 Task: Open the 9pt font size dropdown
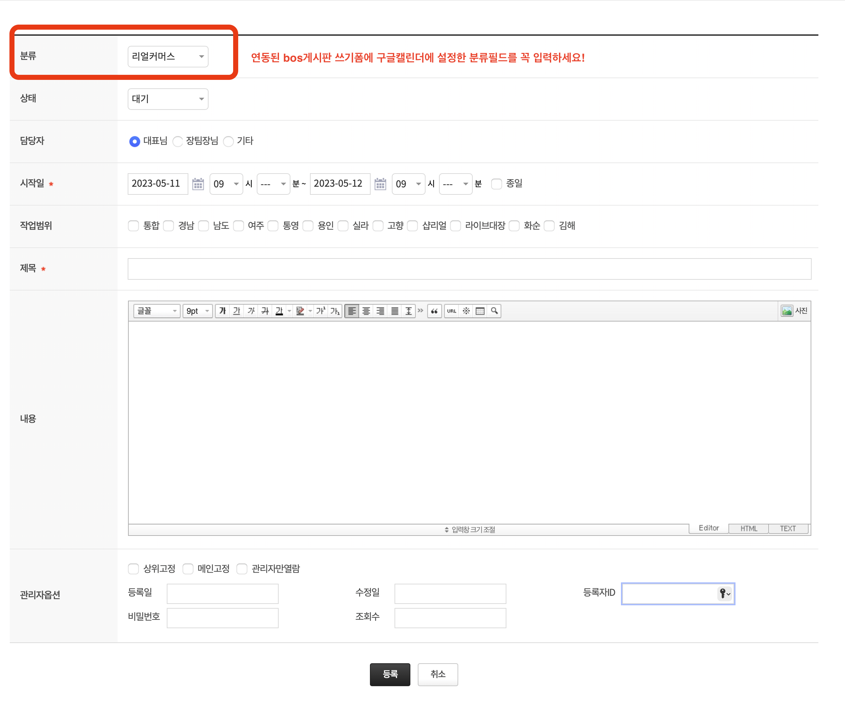pos(197,311)
